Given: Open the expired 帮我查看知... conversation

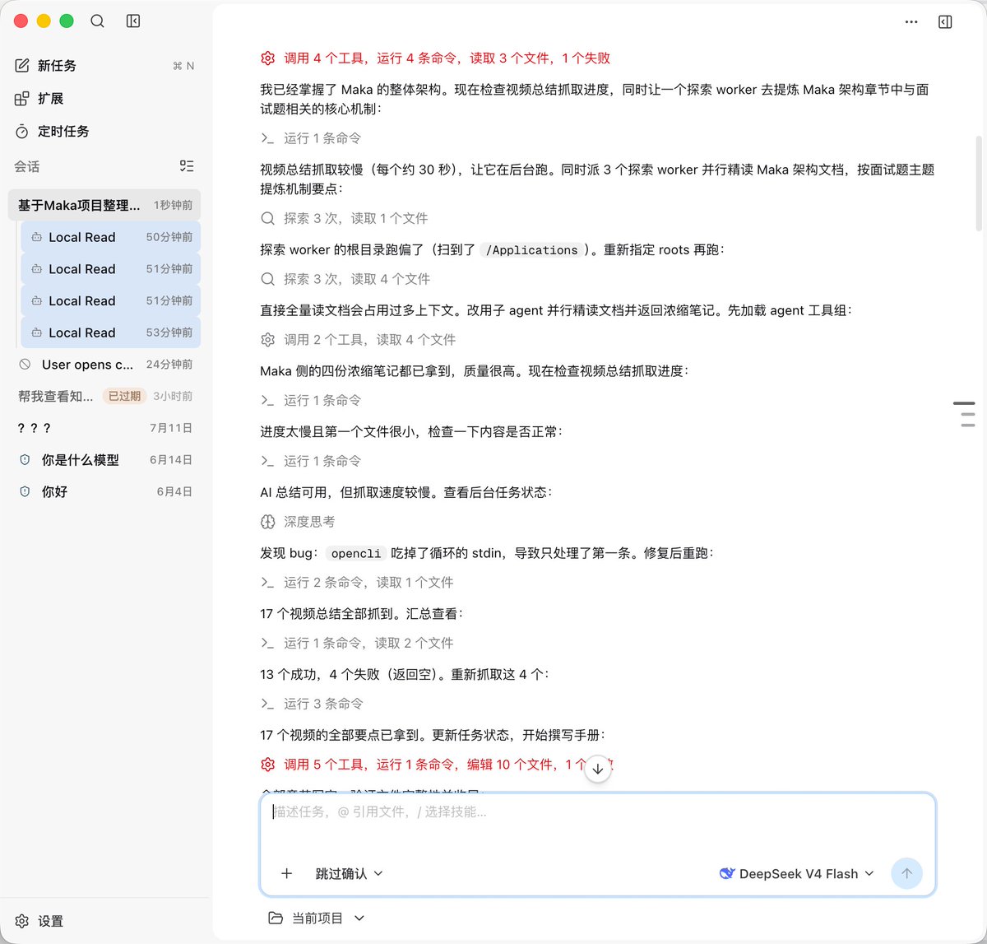Looking at the screenshot, I should coord(104,396).
